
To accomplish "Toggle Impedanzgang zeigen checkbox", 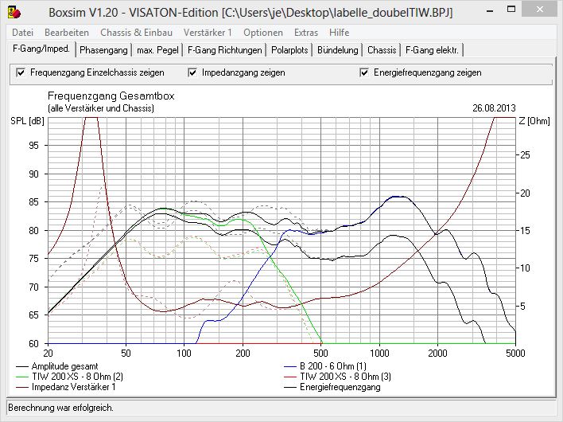I will [192, 72].
